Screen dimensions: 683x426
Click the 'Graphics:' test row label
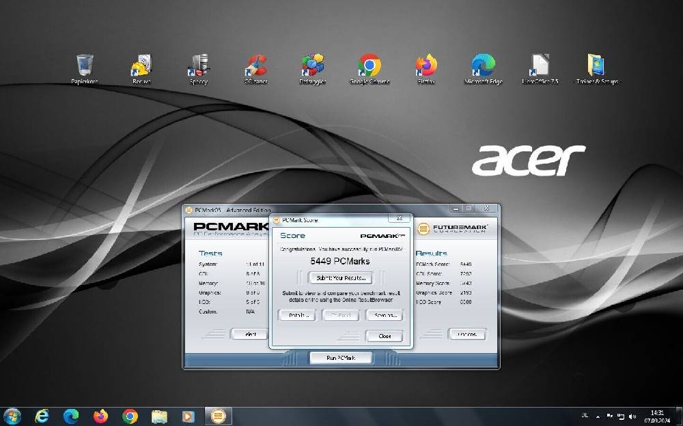coord(210,293)
